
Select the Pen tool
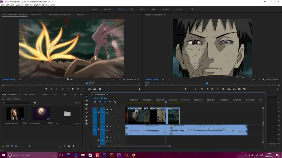[86, 116]
